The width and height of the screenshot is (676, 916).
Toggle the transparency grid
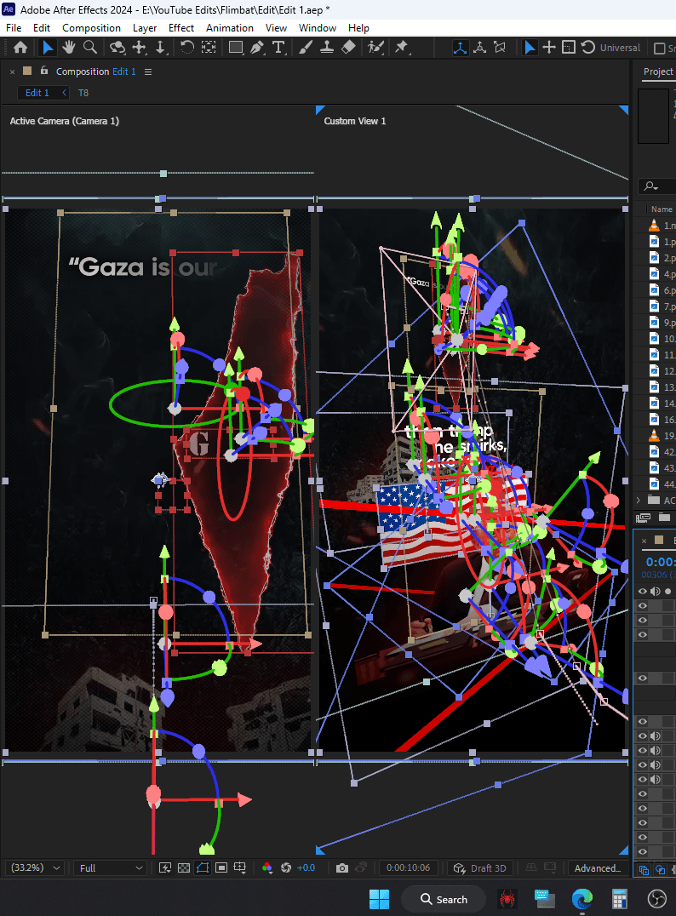pyautogui.click(x=184, y=868)
